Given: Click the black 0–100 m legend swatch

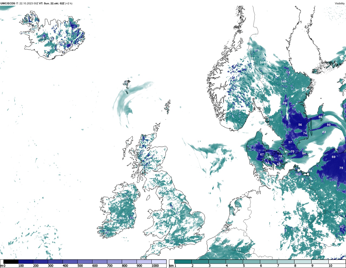Looking at the screenshot, I should tap(11, 262).
